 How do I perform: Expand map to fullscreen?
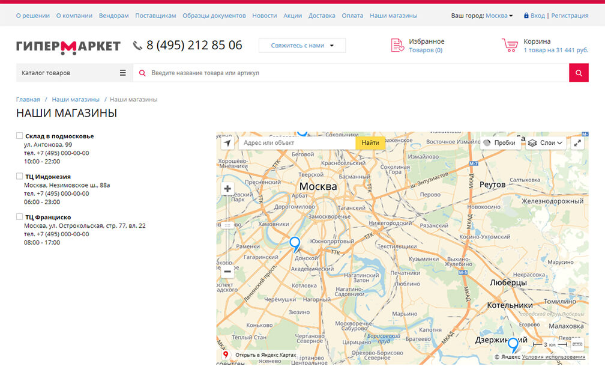(x=577, y=143)
